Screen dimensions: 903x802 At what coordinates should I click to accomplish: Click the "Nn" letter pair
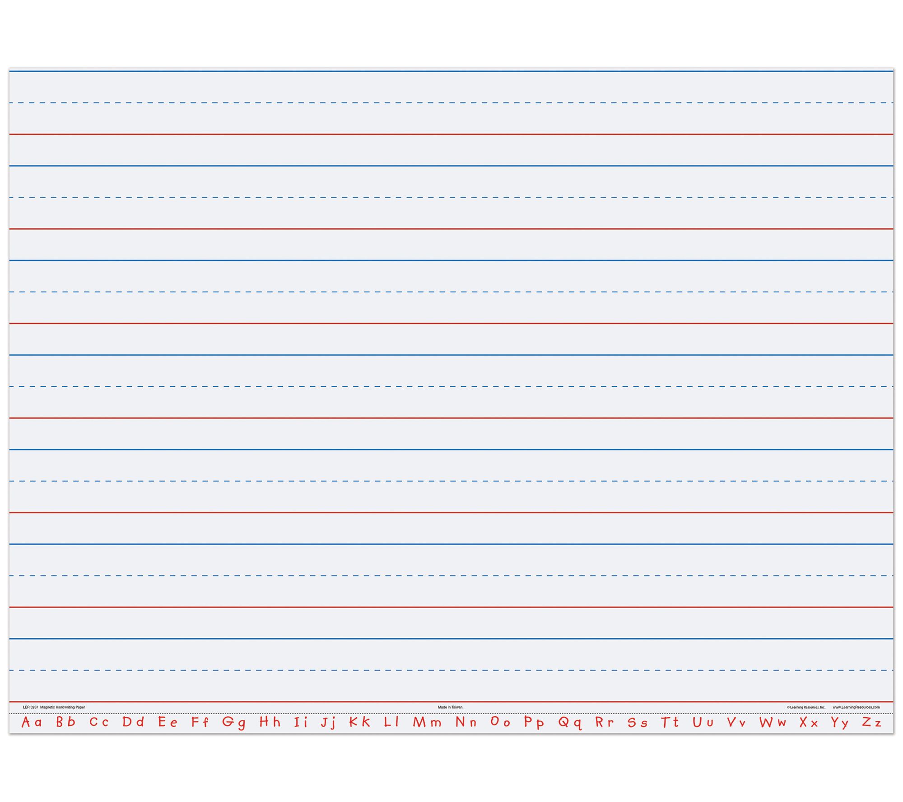click(466, 722)
